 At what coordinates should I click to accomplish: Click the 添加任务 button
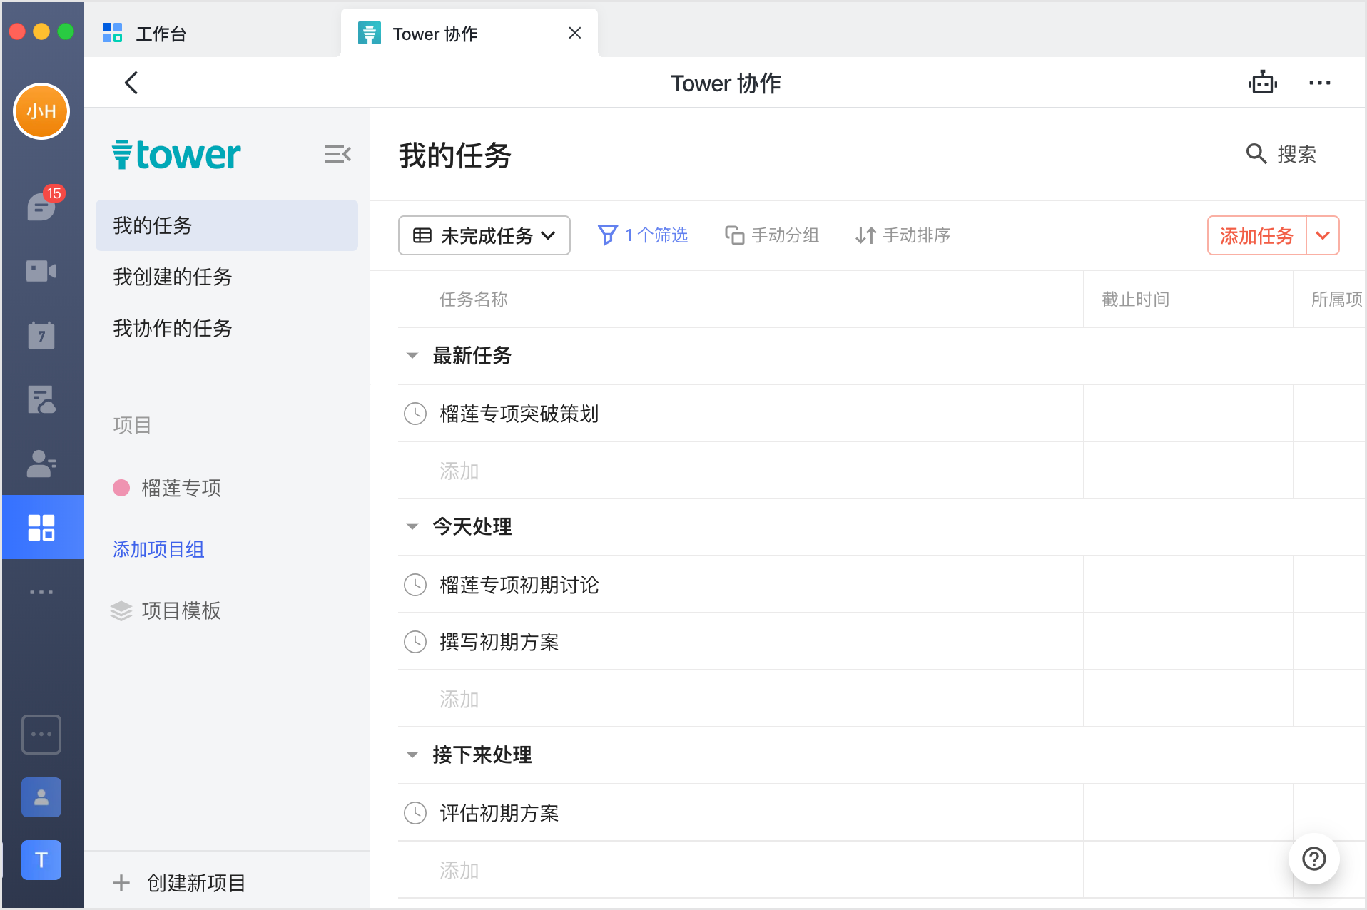point(1256,235)
